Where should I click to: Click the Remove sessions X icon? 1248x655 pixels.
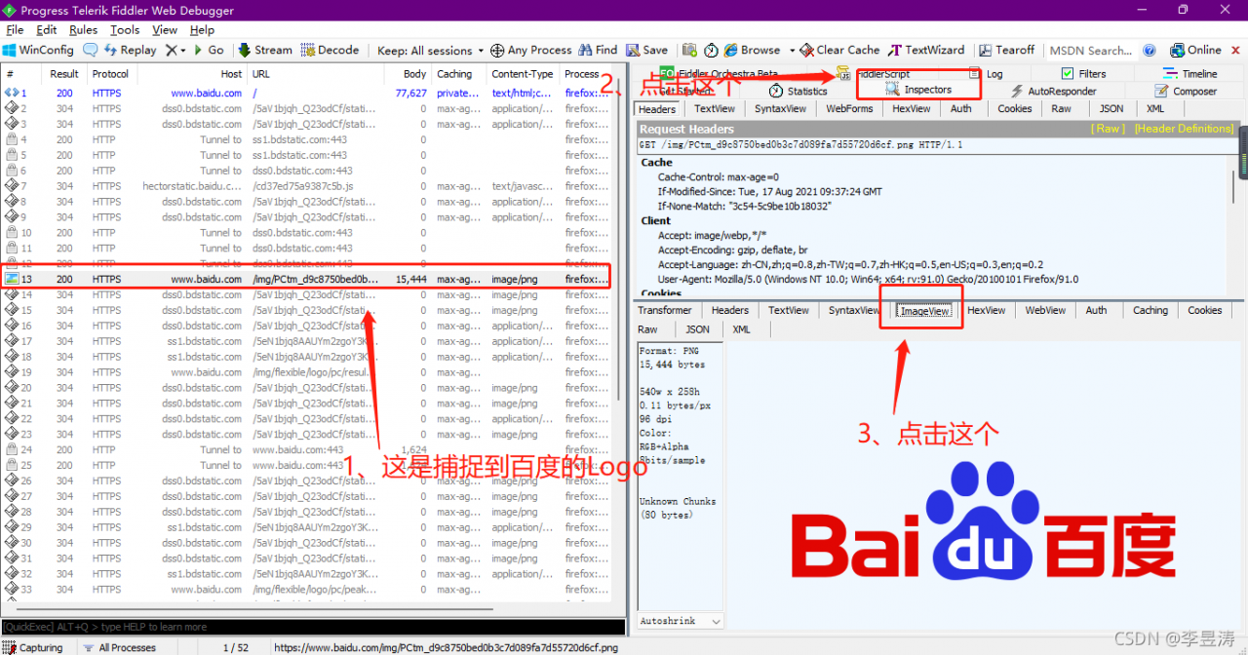[x=171, y=50]
